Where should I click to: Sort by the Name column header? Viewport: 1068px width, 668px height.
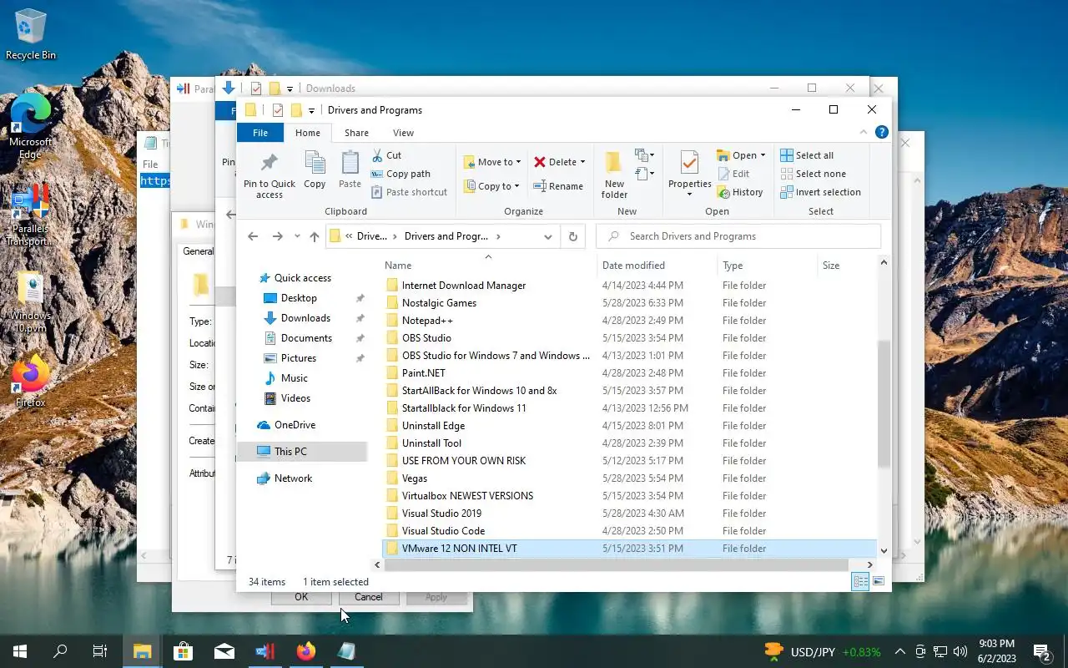tap(489, 266)
